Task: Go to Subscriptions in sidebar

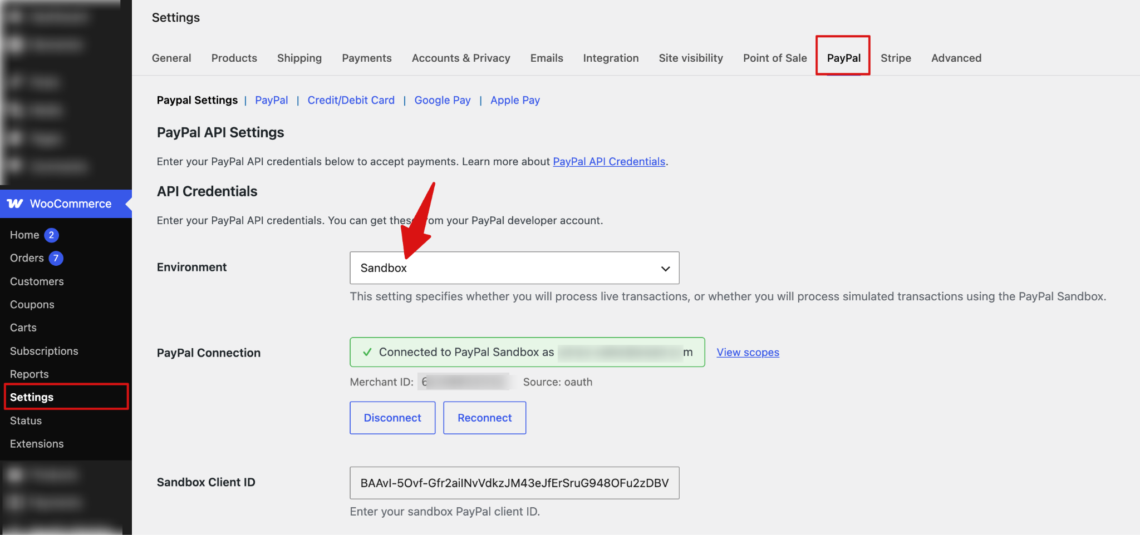Action: click(44, 351)
